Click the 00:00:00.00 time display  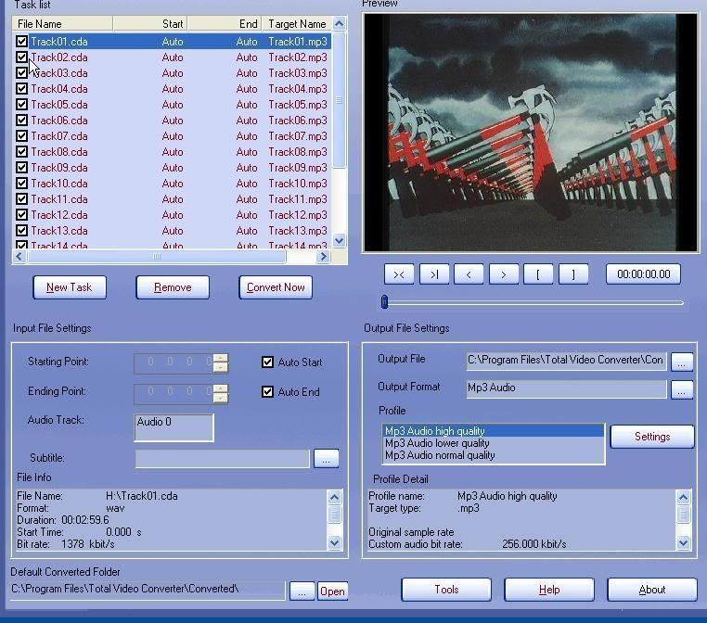(x=643, y=274)
